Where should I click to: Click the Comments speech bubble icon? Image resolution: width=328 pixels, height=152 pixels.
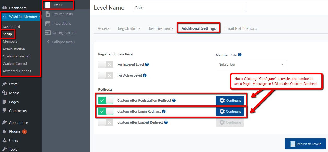tap(4, 111)
